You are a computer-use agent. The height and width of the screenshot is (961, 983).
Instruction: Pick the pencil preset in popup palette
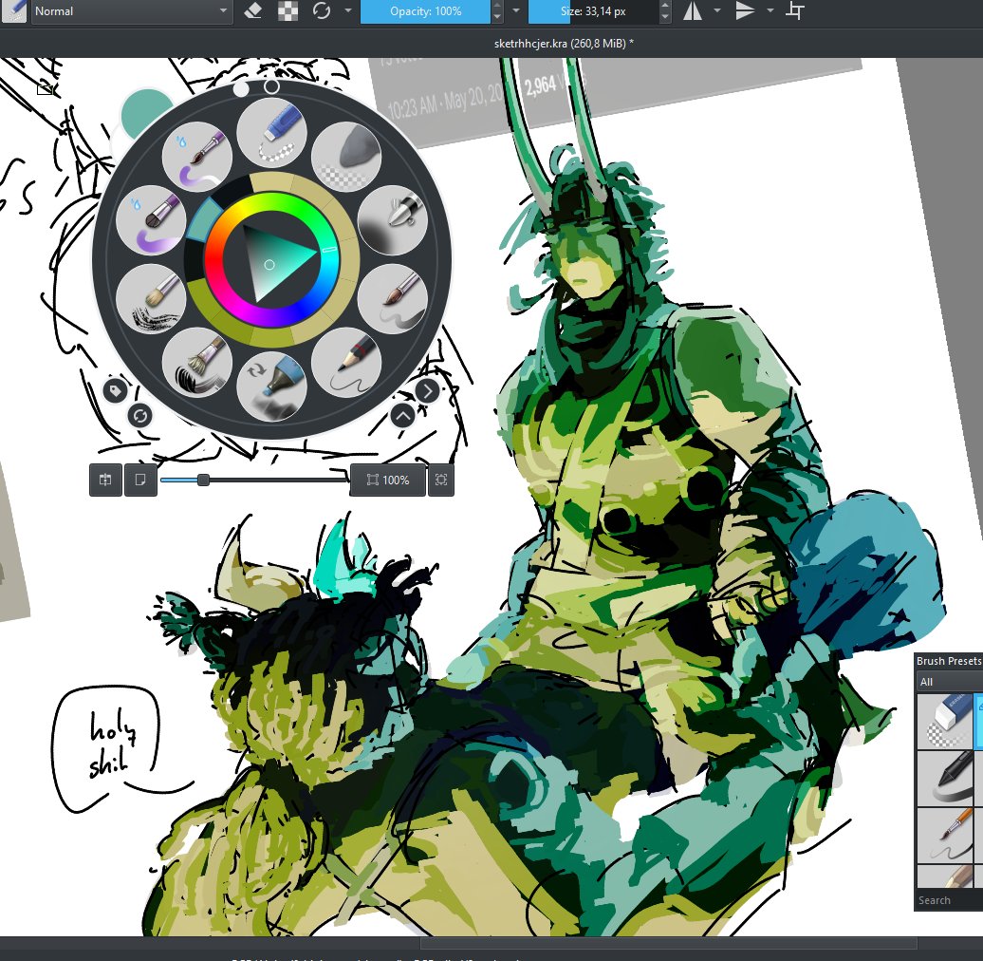(346, 363)
